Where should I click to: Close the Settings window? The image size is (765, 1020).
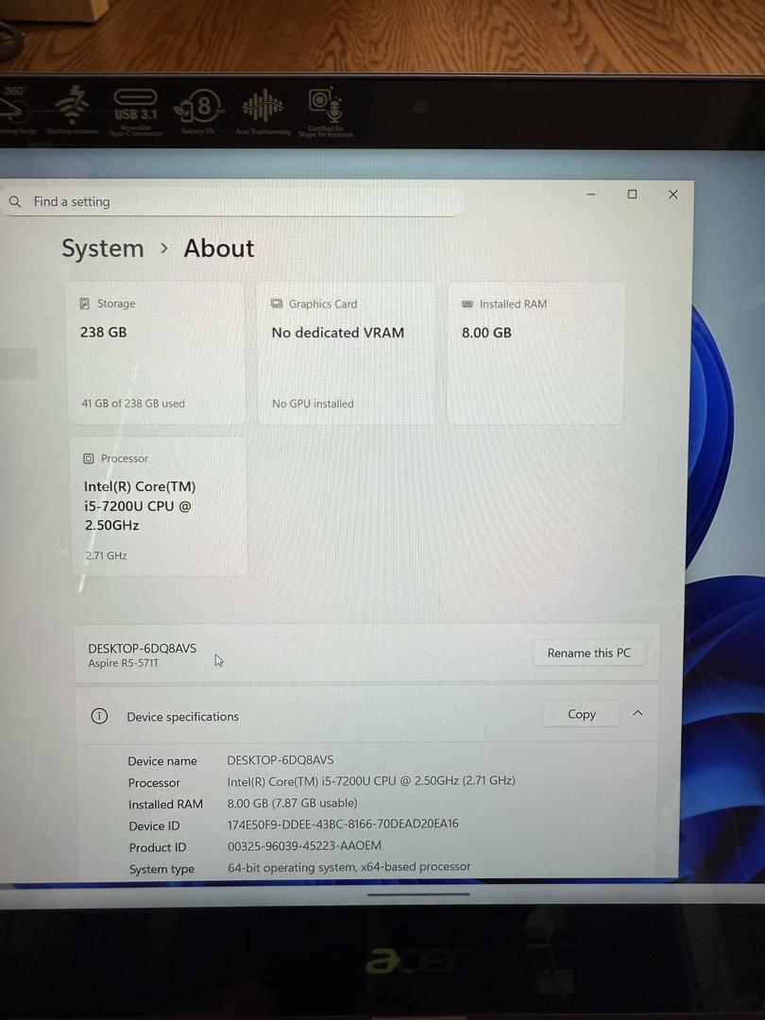pyautogui.click(x=672, y=195)
